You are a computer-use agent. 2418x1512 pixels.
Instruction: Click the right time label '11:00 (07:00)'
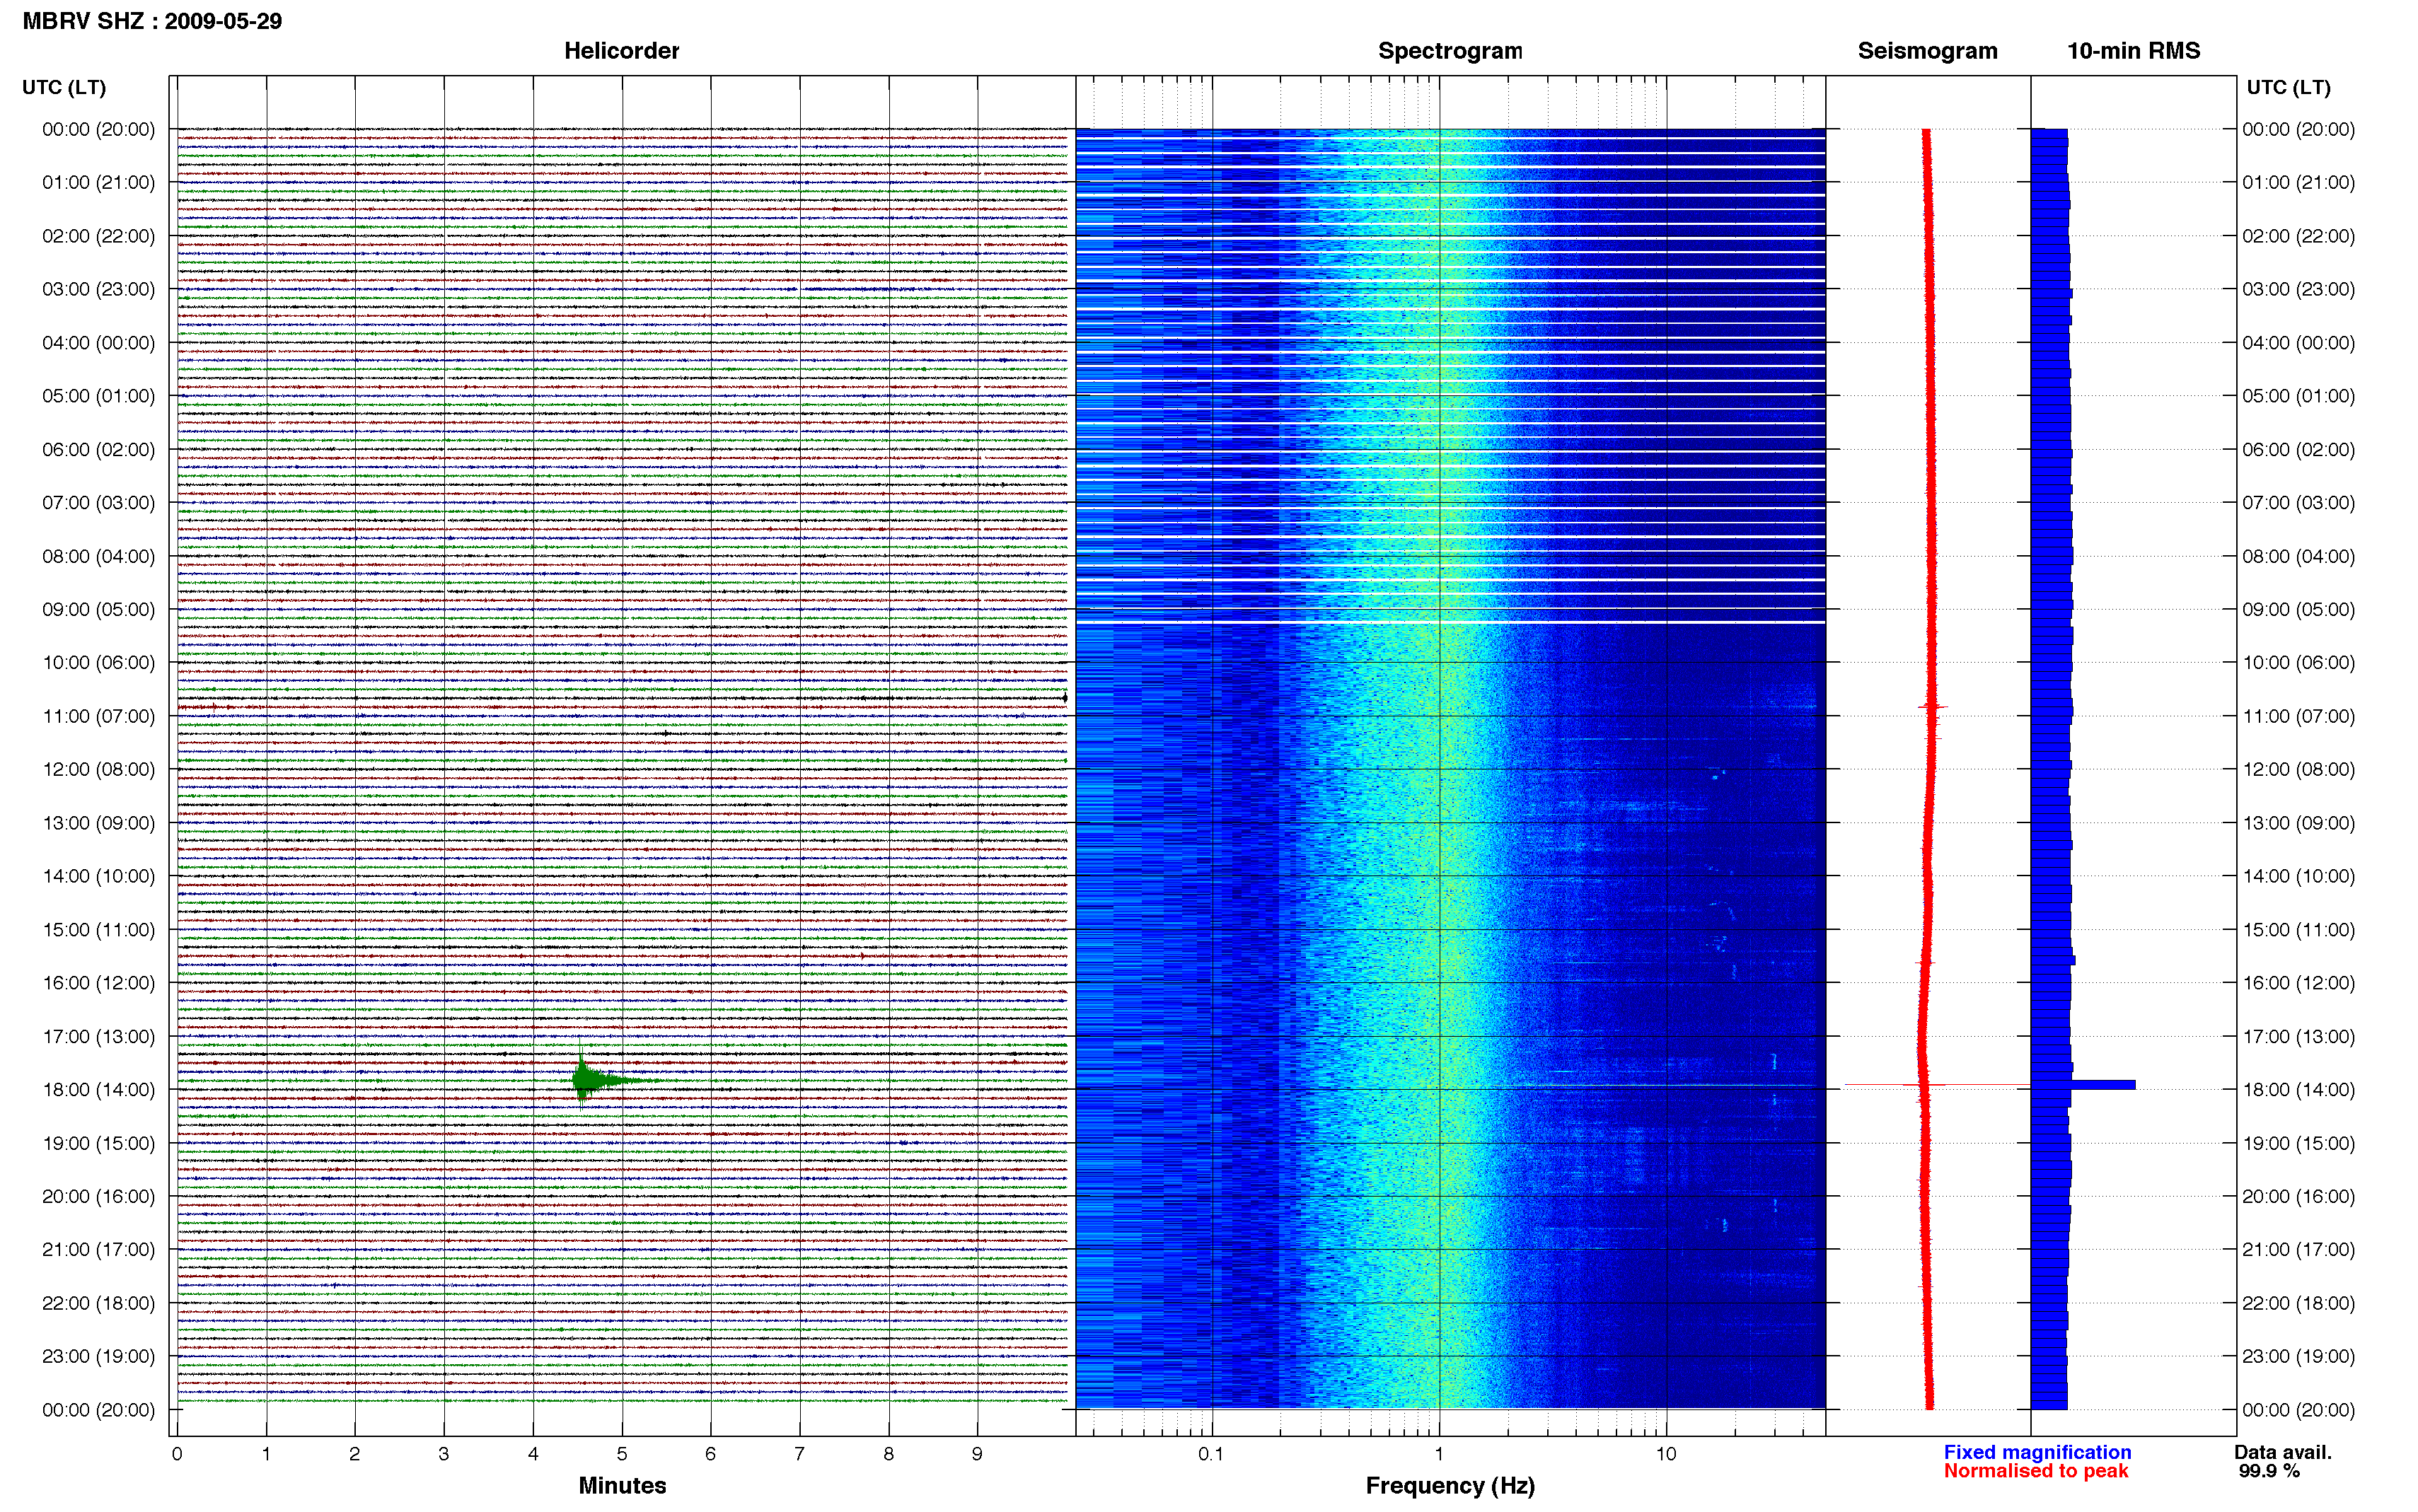(2298, 716)
